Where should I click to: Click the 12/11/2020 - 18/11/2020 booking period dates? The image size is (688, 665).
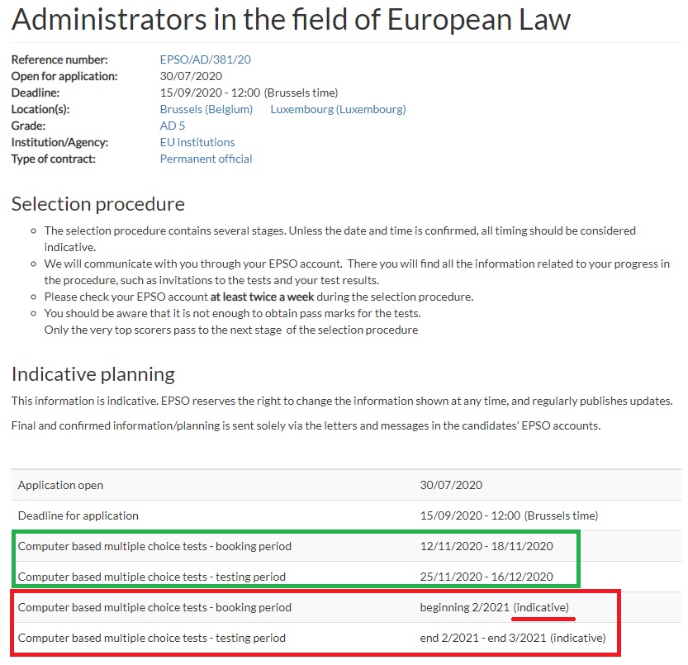pos(486,546)
